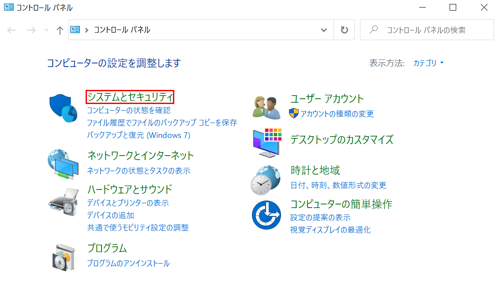Screen dimensions: 499x290
Task: Close the Control Panel window
Action: (x=484, y=7)
